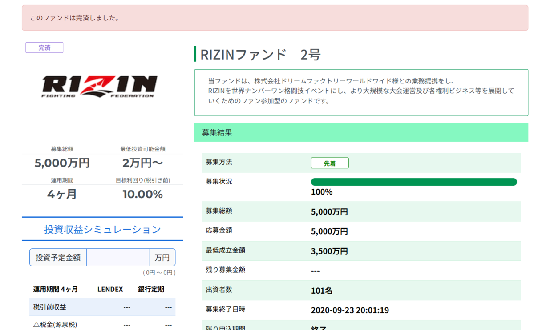Screen dimensions: 534x330
Task: Click the 銀行定期 column header
Action: click(x=151, y=289)
